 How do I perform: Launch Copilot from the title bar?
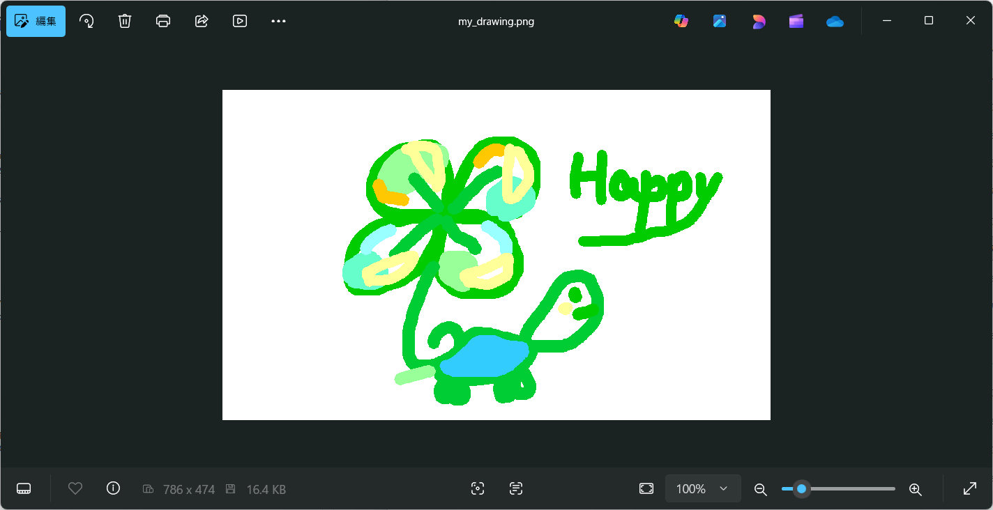click(x=681, y=21)
